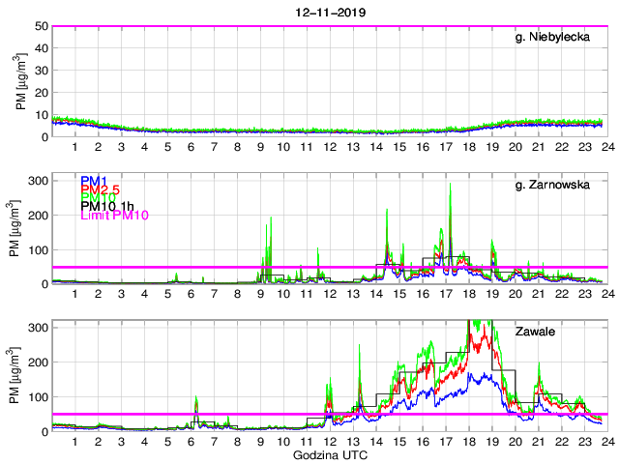Click the blue PM1 legend entry
This screenshot has height=464, width=619.
click(94, 181)
